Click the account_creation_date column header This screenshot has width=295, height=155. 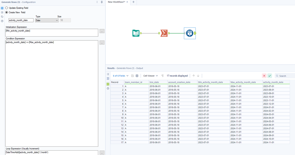click(182, 82)
